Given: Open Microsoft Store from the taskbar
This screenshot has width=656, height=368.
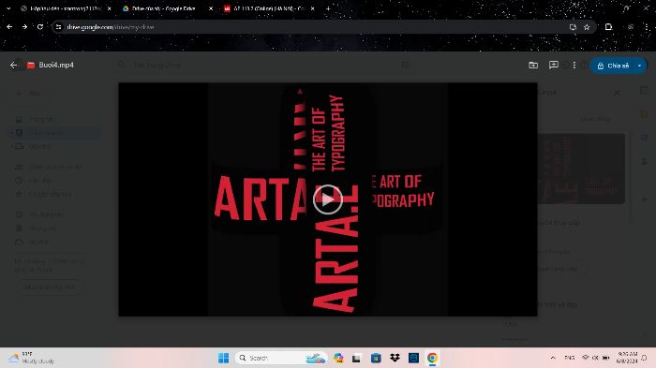Looking at the screenshot, I should (x=376, y=358).
